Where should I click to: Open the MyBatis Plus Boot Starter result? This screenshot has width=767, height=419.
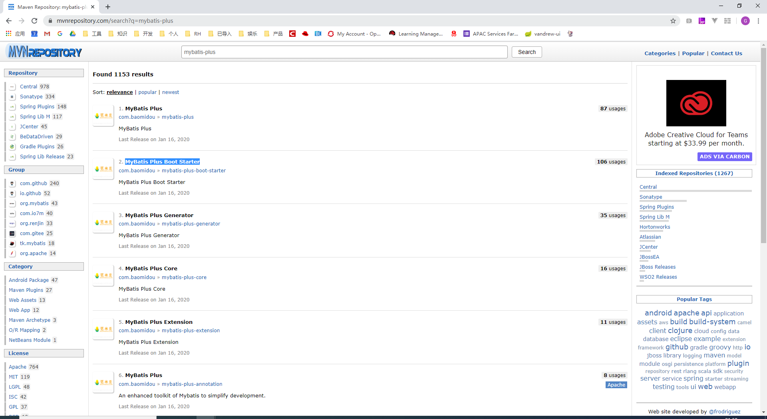pos(162,162)
